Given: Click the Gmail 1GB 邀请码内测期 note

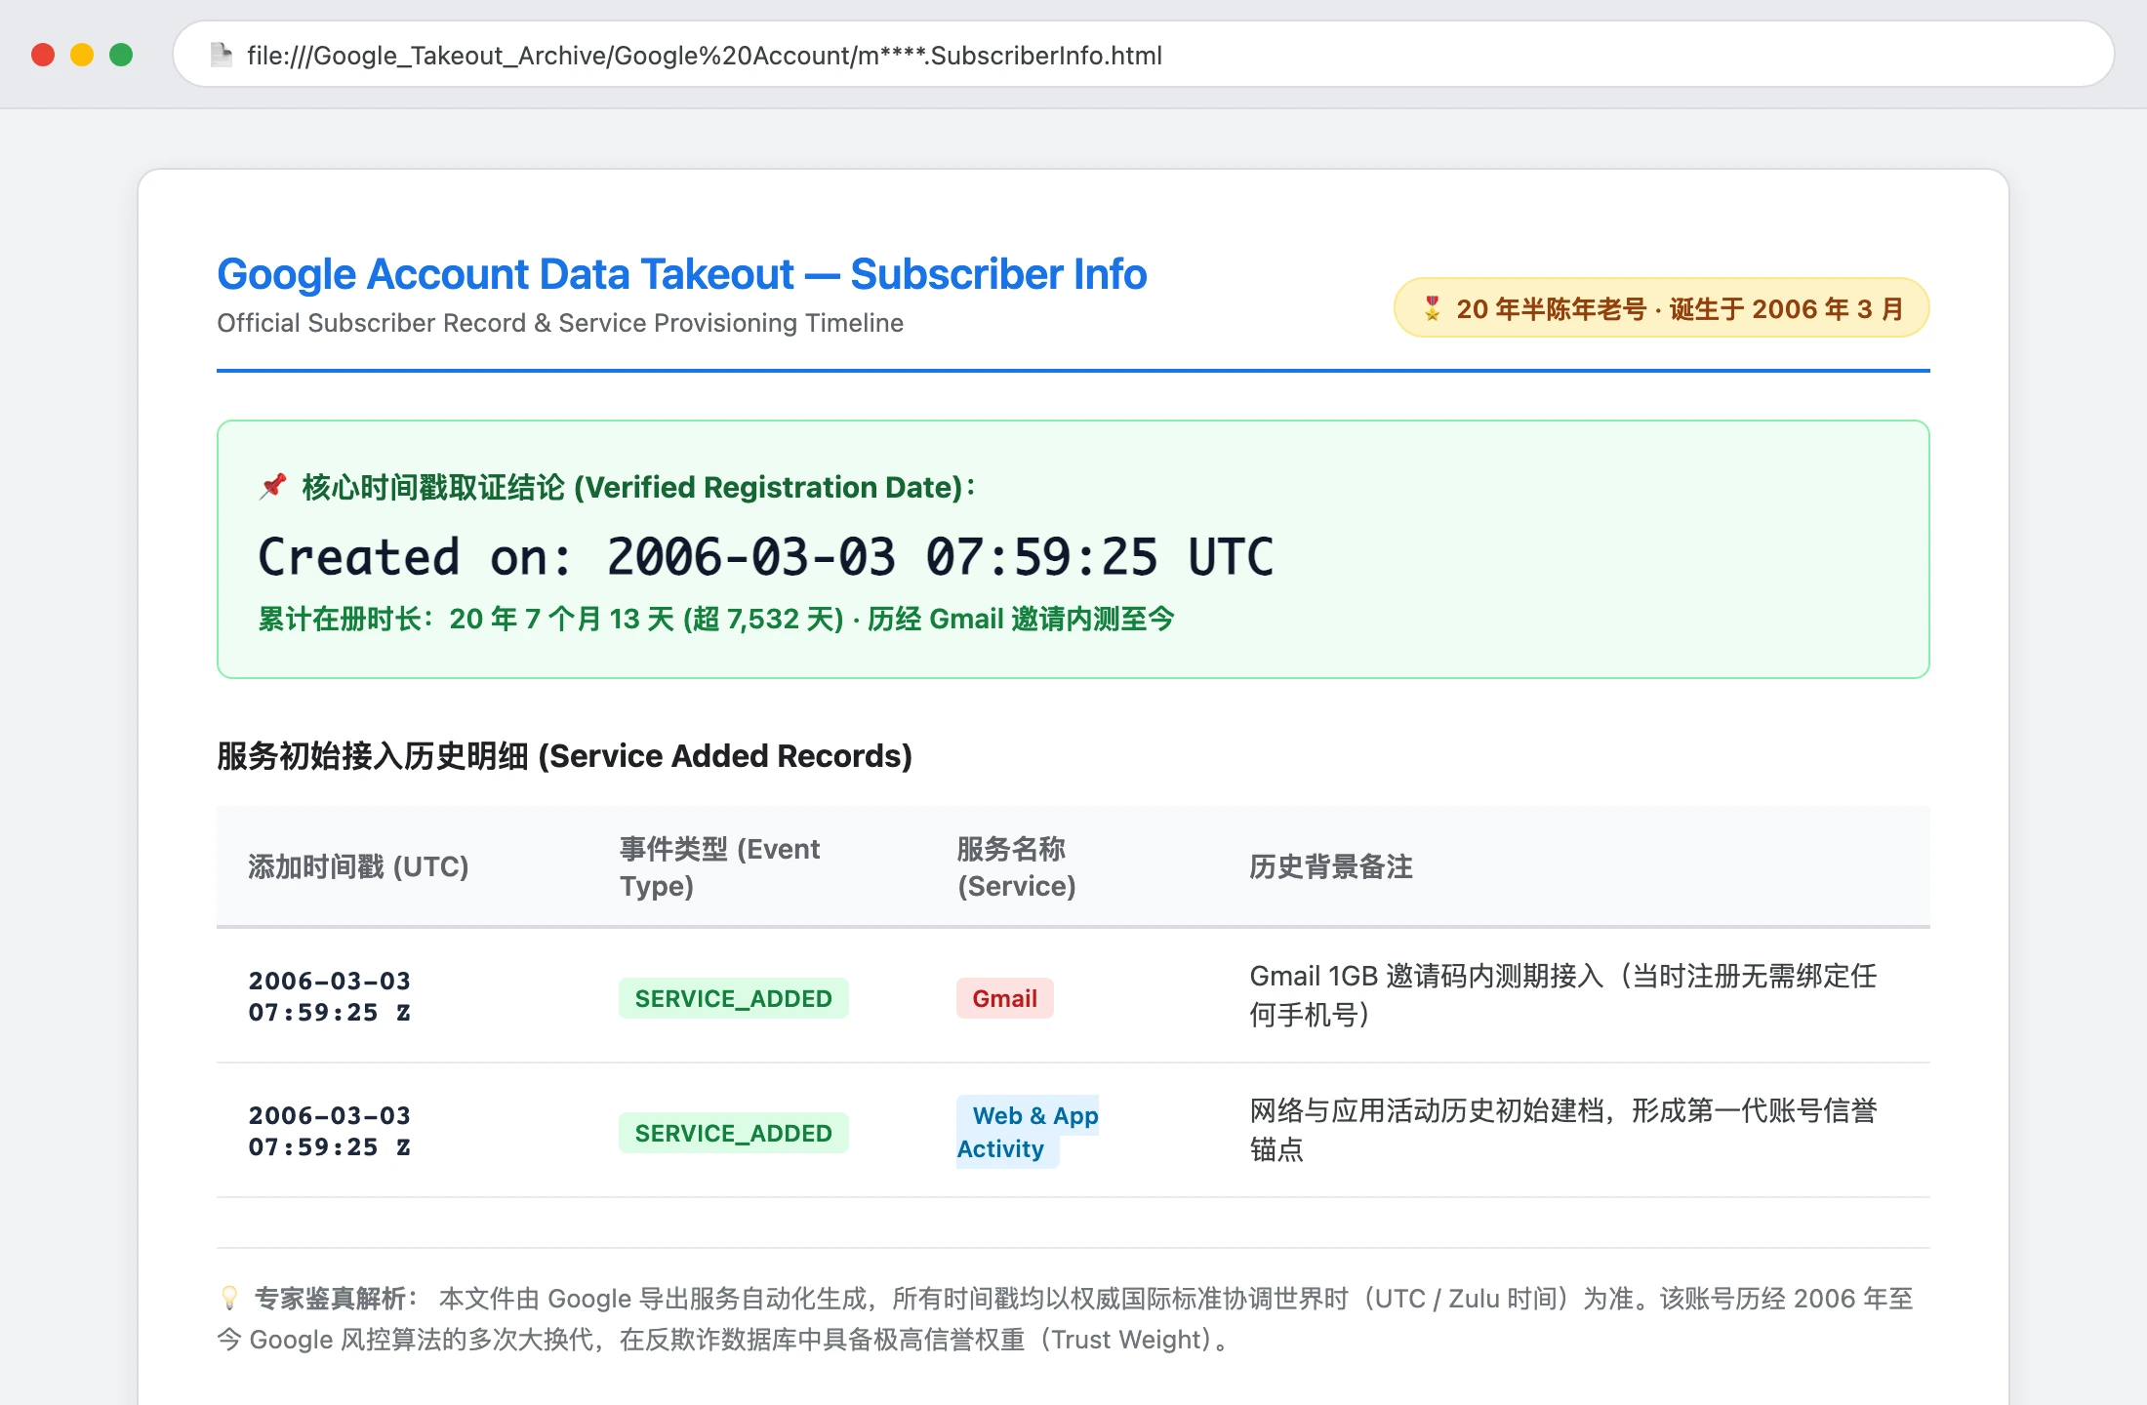Looking at the screenshot, I should pos(1563,995).
